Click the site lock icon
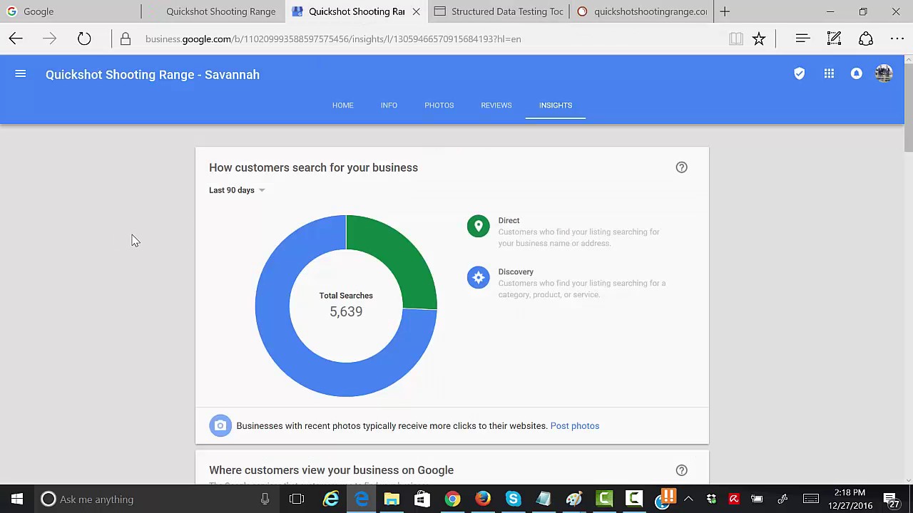The height and width of the screenshot is (513, 913). (x=126, y=39)
